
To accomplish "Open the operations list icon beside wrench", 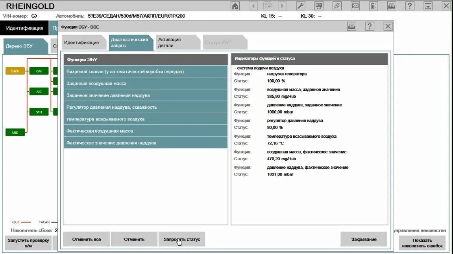I will pyautogui.click(x=319, y=6).
